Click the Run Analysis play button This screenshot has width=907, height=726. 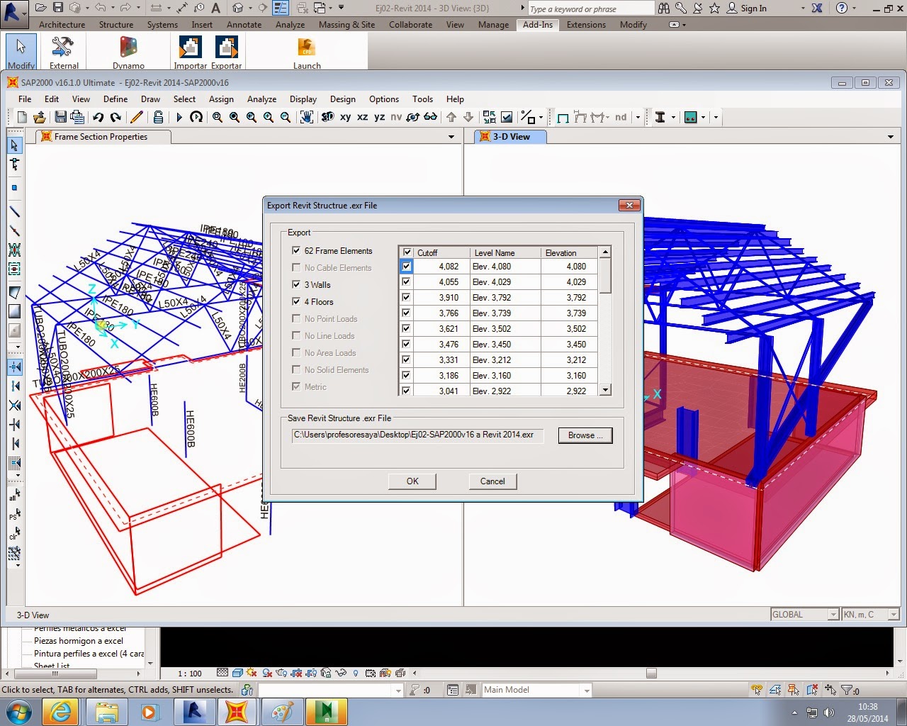point(179,117)
